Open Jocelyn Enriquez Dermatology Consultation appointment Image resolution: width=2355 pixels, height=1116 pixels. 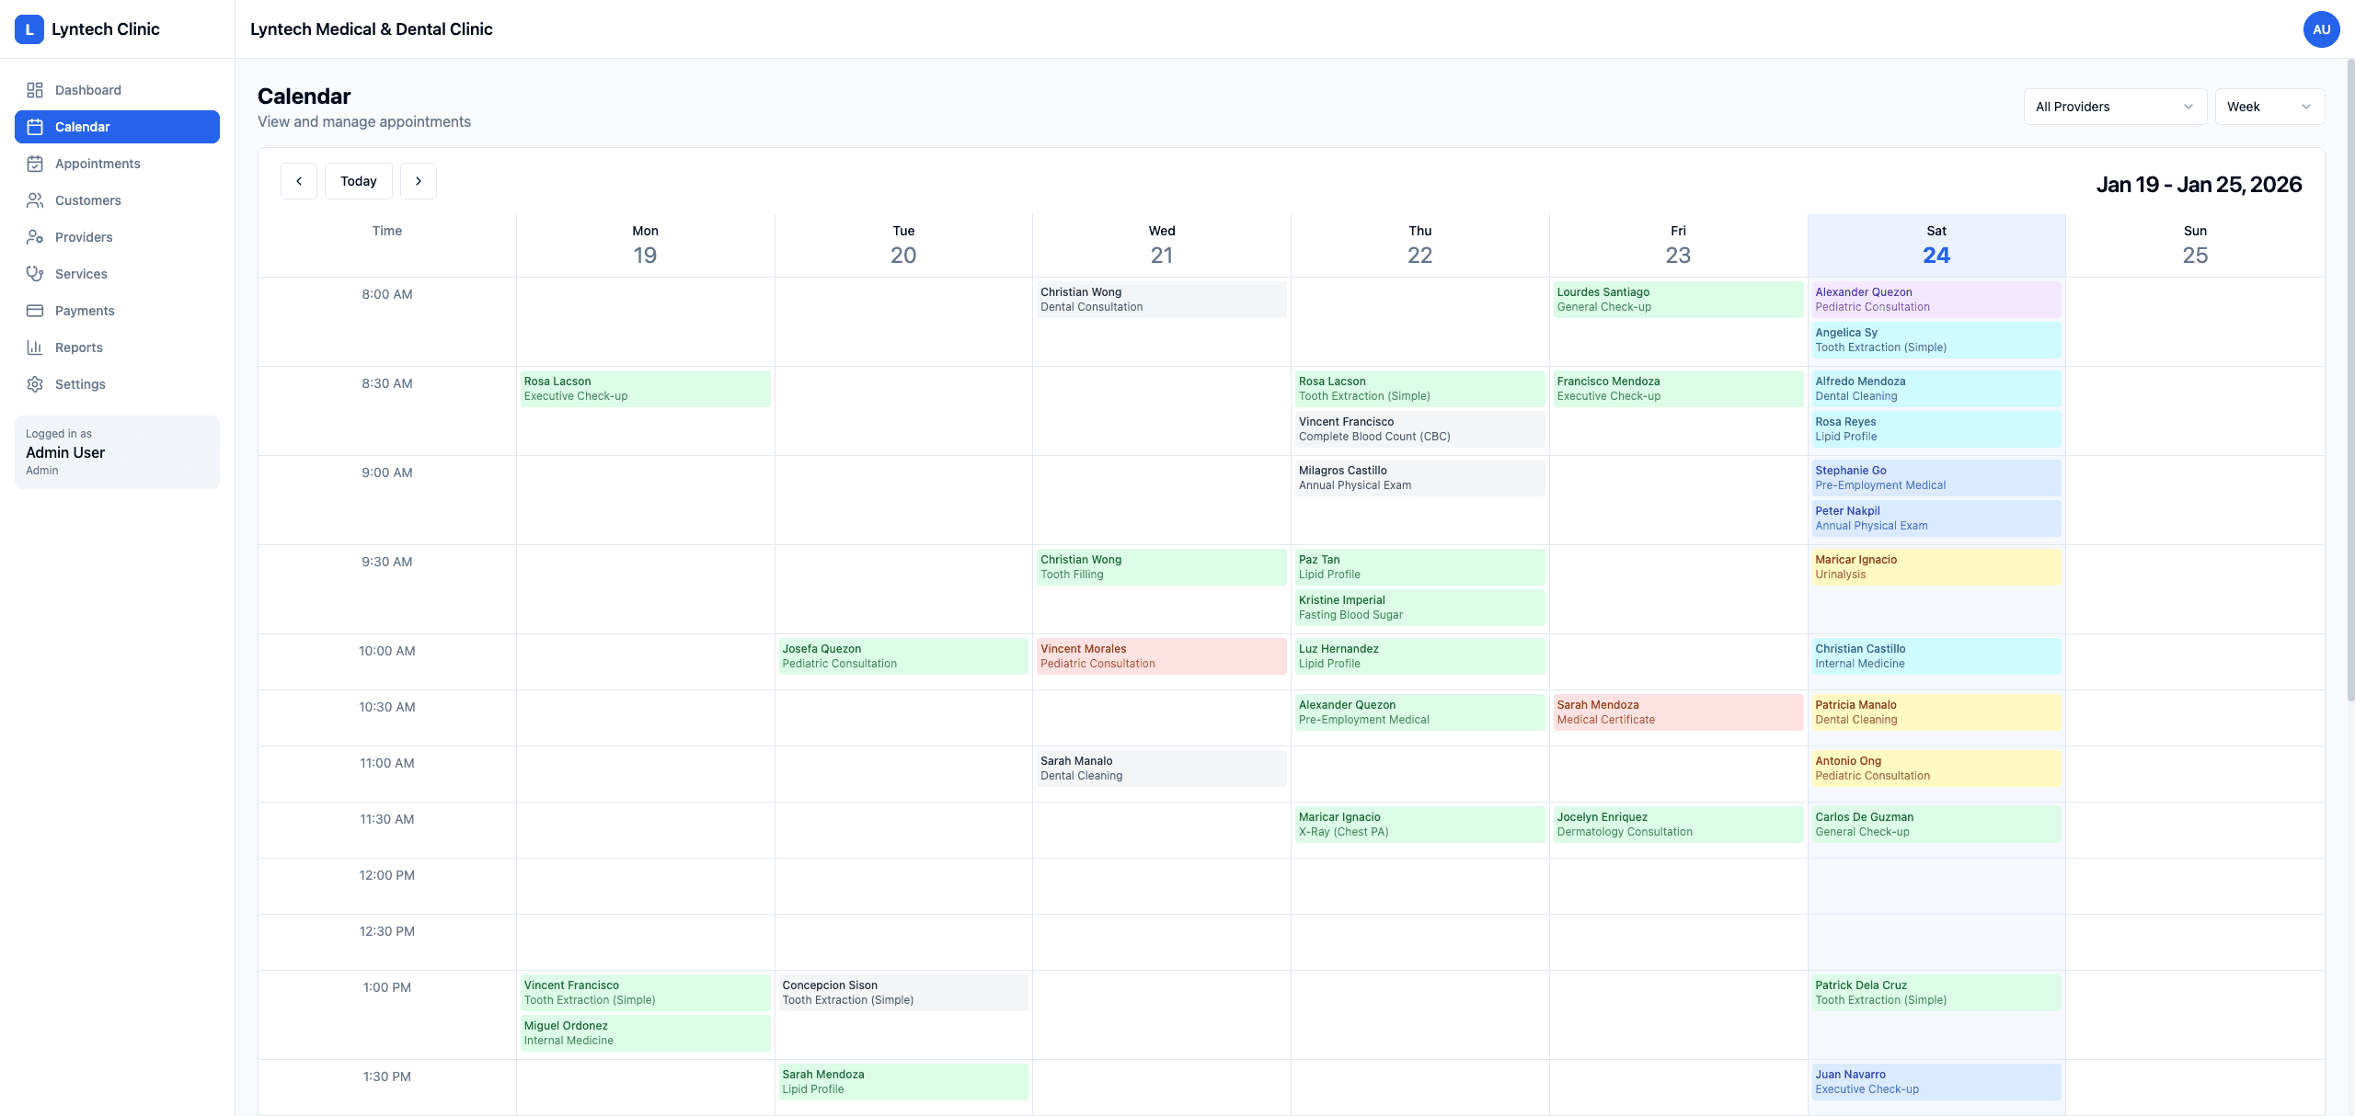(x=1678, y=825)
